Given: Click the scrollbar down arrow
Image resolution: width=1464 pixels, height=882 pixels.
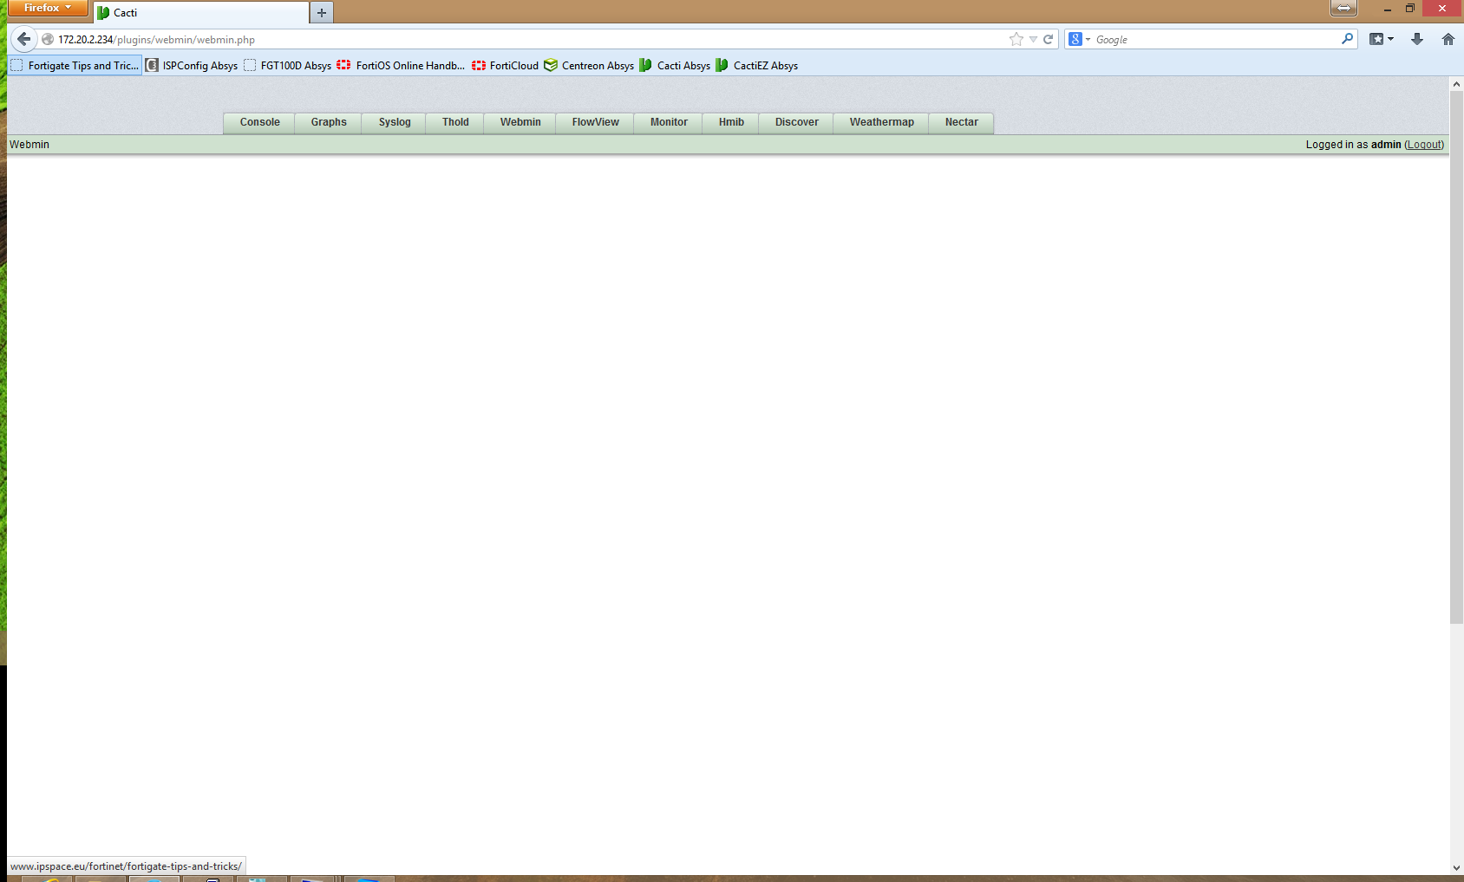Looking at the screenshot, I should pos(1456,867).
